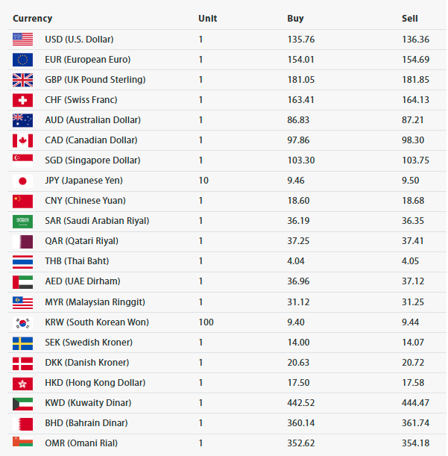
Task: Select the South Korean flag icon
Action: click(x=22, y=323)
